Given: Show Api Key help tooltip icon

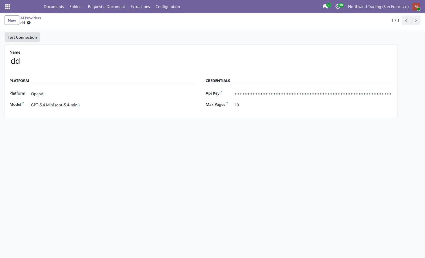Looking at the screenshot, I should [221, 92].
